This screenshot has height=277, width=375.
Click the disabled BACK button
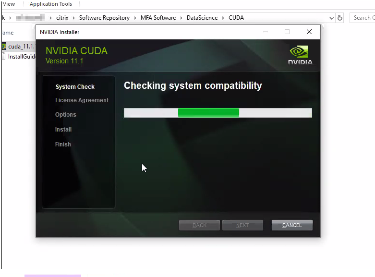(199, 225)
